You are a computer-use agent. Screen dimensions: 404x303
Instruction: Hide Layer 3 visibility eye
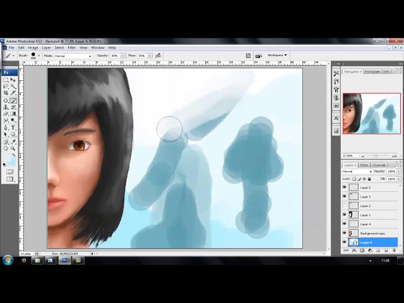click(x=345, y=196)
